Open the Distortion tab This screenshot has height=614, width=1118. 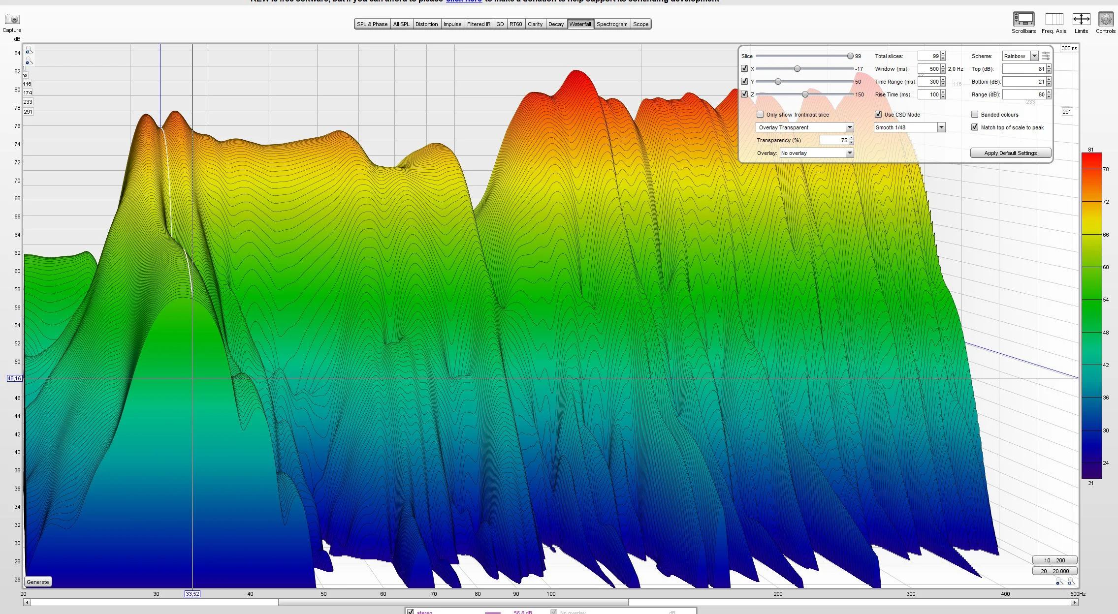[x=426, y=24]
